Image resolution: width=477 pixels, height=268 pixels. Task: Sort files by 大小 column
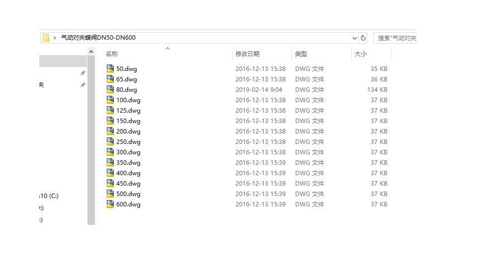pos(361,54)
